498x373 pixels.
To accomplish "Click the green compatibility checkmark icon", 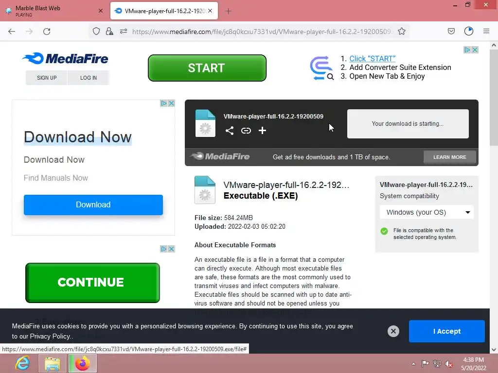I will (x=384, y=231).
